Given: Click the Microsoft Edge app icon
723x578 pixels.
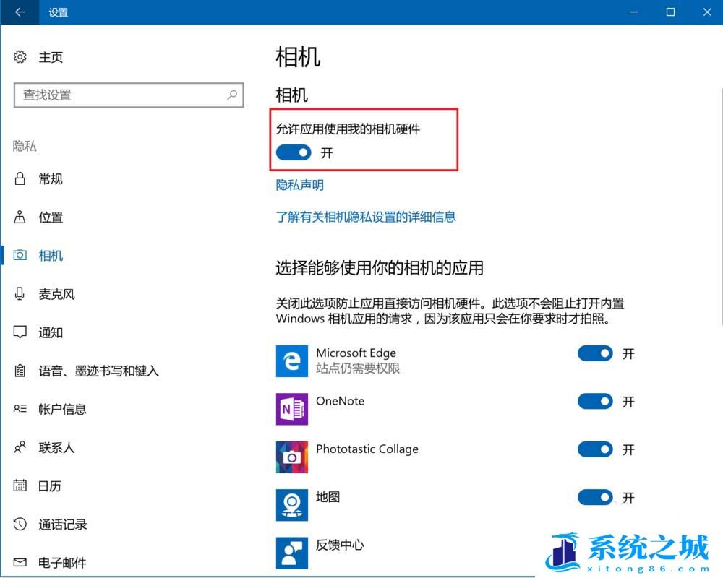Looking at the screenshot, I should tap(292, 361).
